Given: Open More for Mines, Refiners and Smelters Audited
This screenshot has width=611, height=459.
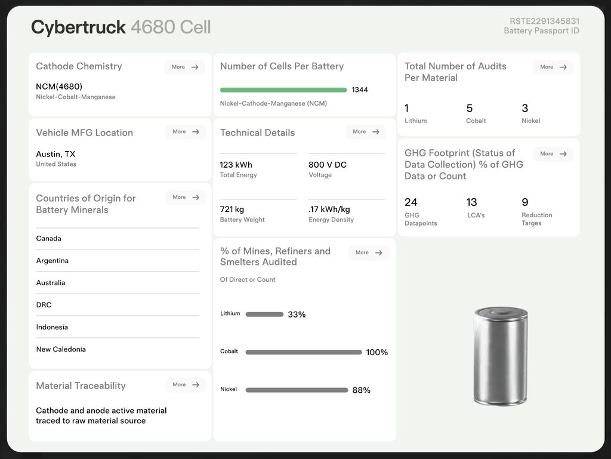Looking at the screenshot, I should point(368,252).
